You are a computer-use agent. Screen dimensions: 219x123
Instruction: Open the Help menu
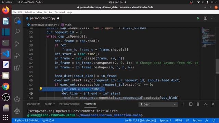(x=69, y=12)
